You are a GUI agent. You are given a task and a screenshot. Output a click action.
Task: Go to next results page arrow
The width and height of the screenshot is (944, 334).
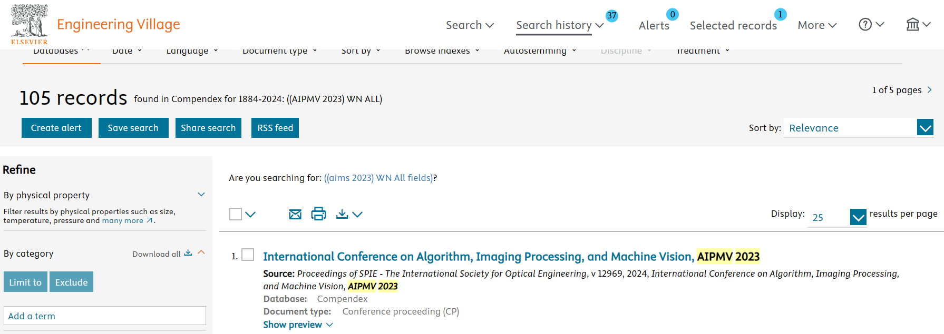(x=930, y=90)
